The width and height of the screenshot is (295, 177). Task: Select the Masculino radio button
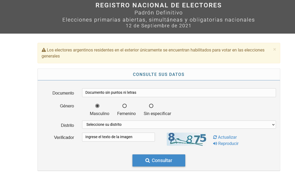[97, 106]
